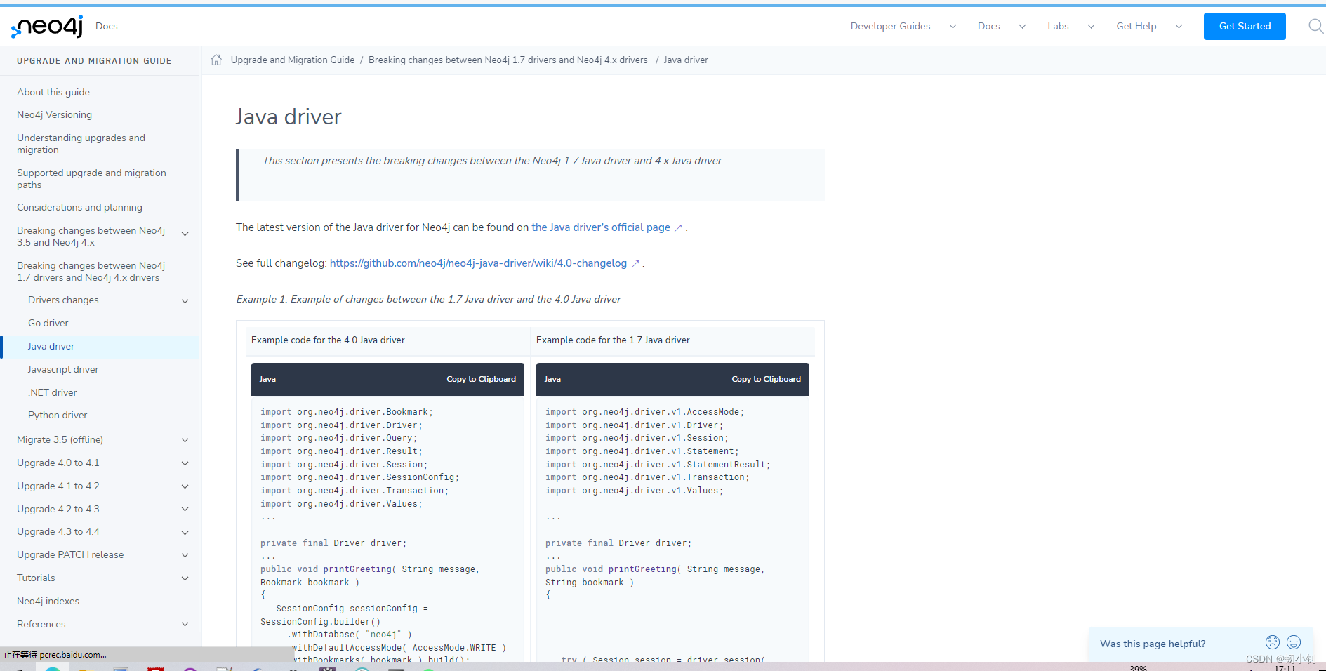The image size is (1326, 671).
Task: Click Upgrade PATCH release label
Action: coord(70,554)
